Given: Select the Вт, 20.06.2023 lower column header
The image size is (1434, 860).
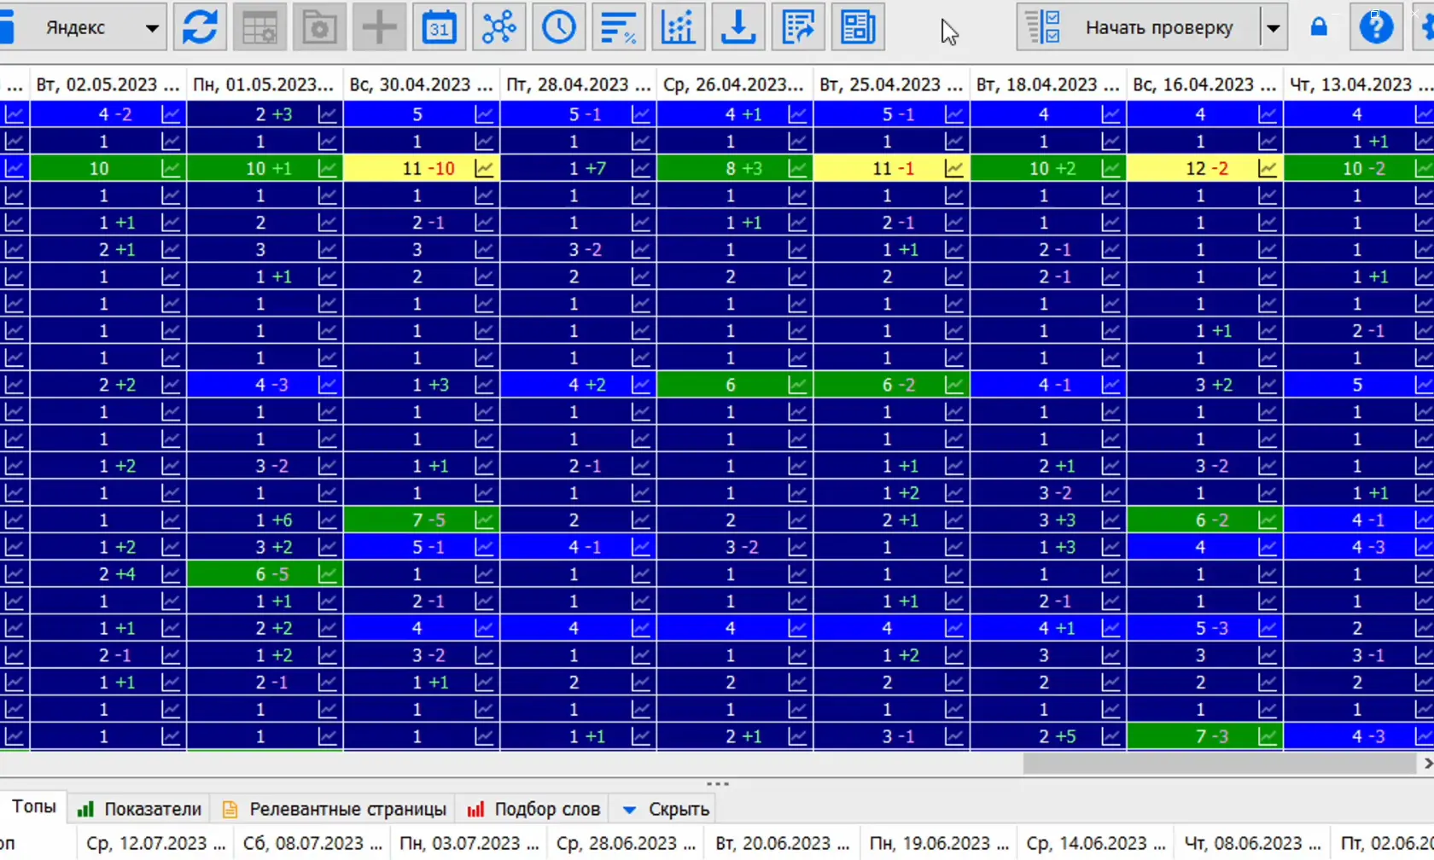Looking at the screenshot, I should point(783,843).
